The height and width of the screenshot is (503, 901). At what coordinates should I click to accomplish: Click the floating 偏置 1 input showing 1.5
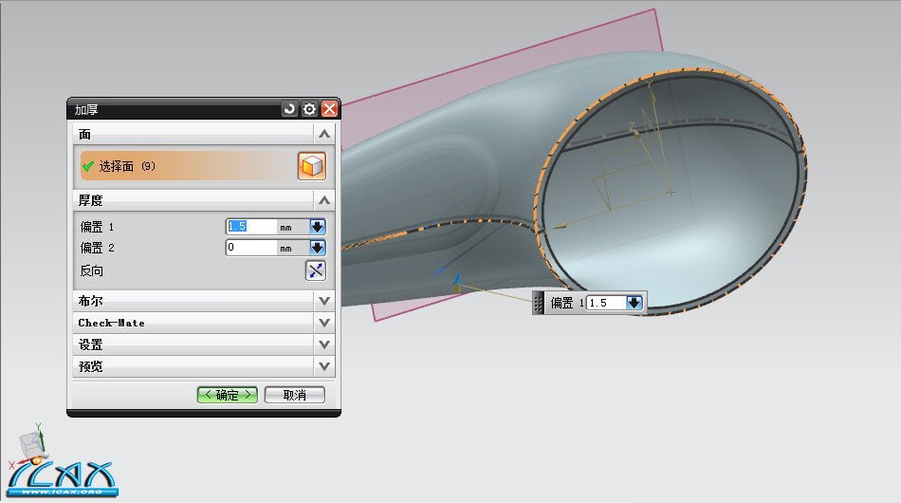[x=606, y=303]
